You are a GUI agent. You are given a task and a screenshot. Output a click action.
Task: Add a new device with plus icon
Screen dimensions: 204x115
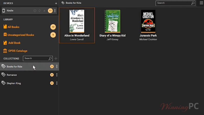(56, 3)
